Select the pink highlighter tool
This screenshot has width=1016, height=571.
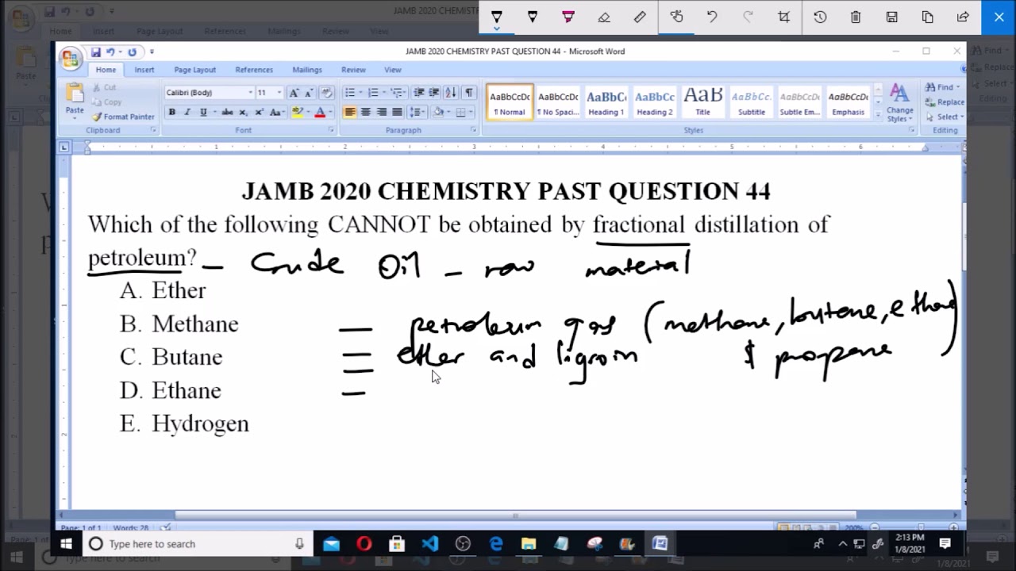[568, 17]
